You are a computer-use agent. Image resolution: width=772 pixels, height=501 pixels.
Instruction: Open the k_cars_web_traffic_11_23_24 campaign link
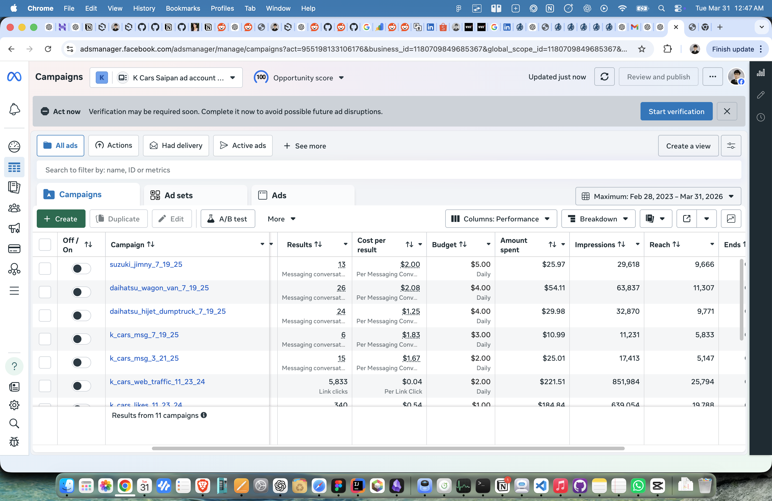pyautogui.click(x=157, y=381)
